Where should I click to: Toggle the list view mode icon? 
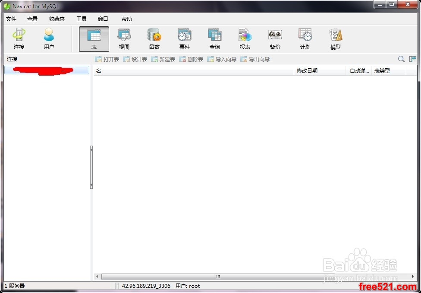pyautogui.click(x=412, y=59)
